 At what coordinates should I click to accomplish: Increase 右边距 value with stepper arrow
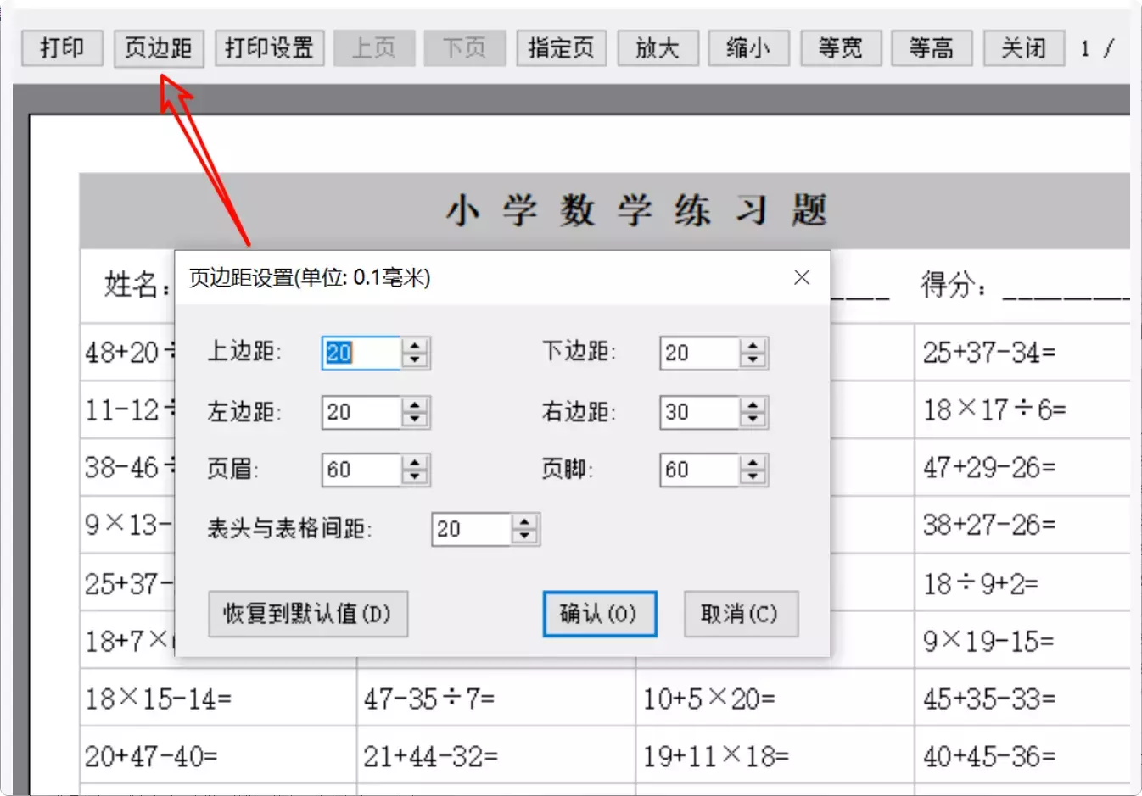pyautogui.click(x=752, y=405)
